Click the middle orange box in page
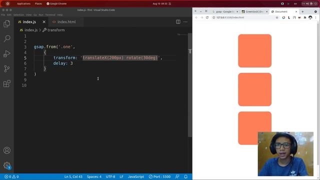Viewport: 320px width, 180px height. point(254,89)
